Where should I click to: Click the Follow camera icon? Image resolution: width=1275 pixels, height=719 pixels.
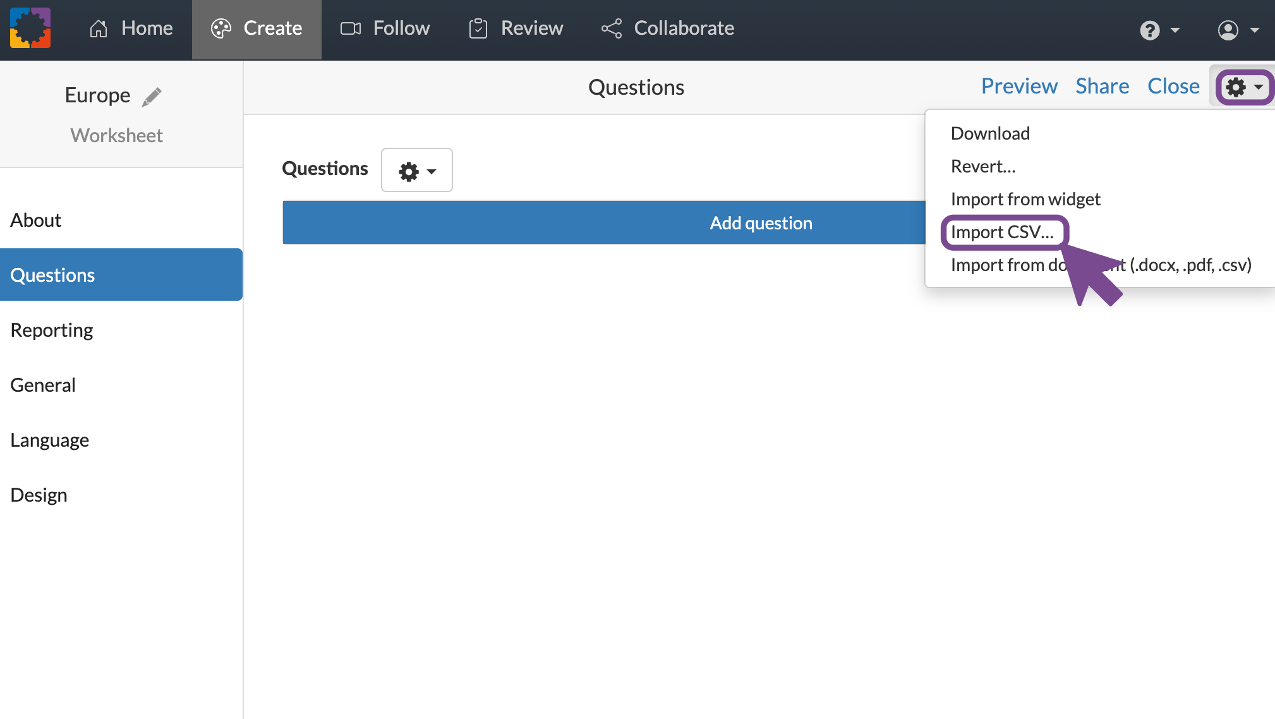point(351,28)
